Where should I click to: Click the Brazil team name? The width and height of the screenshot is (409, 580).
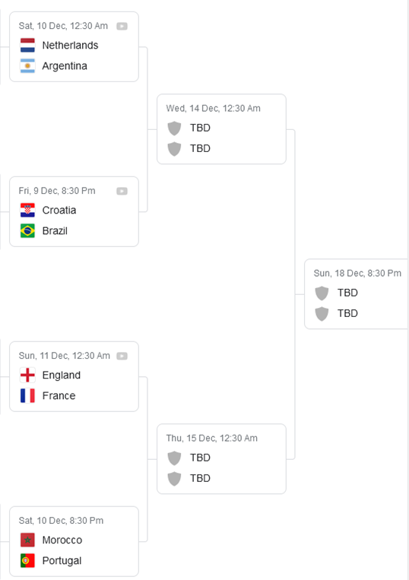(55, 231)
